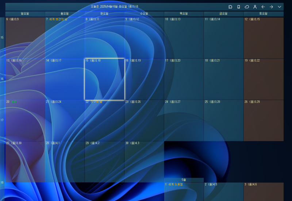Select the May 1 Labor Day cell
The image size is (292, 201).
(184, 192)
